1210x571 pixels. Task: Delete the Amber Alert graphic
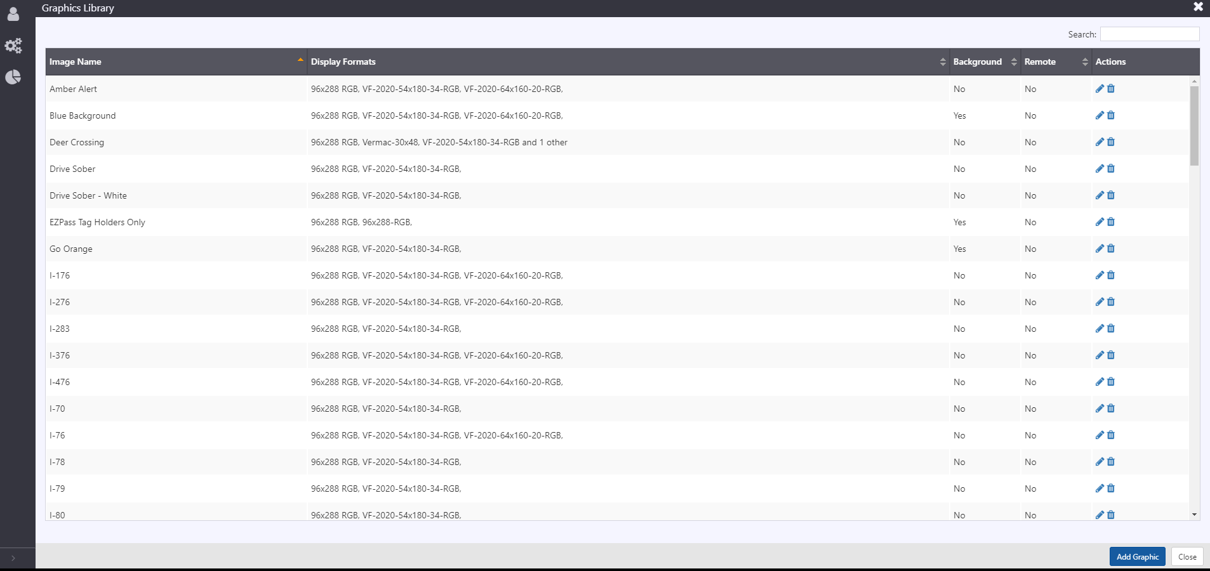point(1111,89)
